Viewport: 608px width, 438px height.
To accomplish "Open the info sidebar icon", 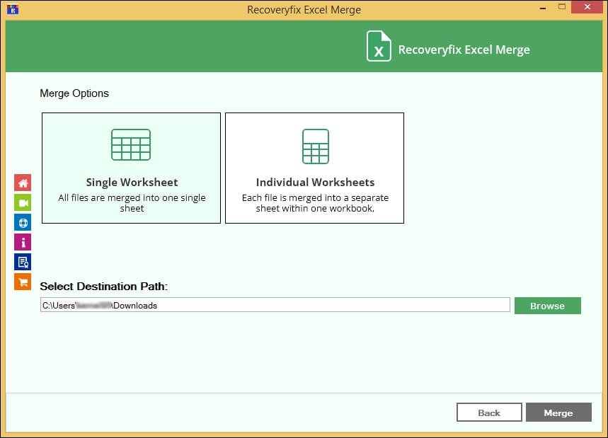I will click(23, 242).
